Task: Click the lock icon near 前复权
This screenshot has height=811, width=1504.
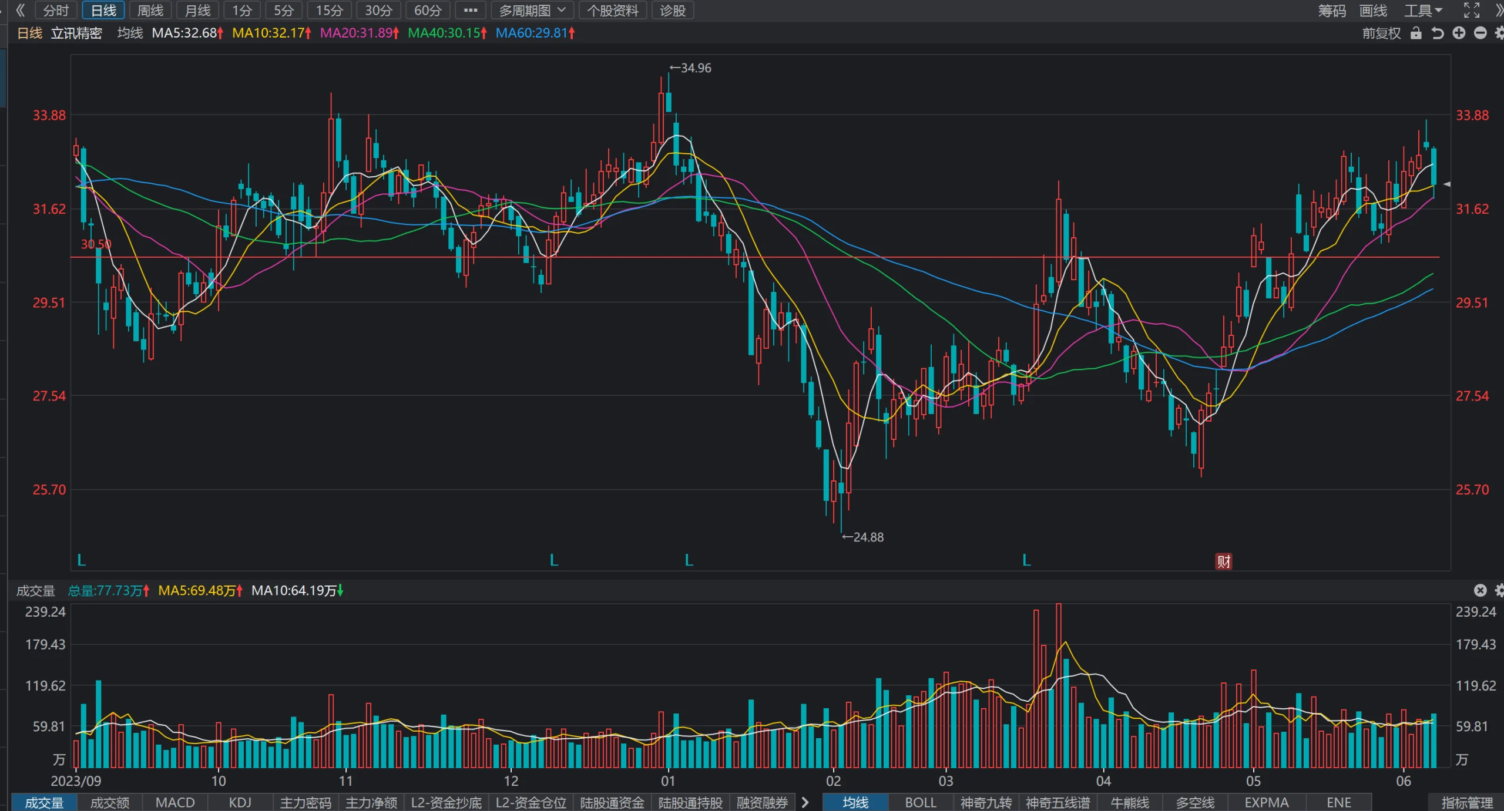Action: tap(1416, 33)
